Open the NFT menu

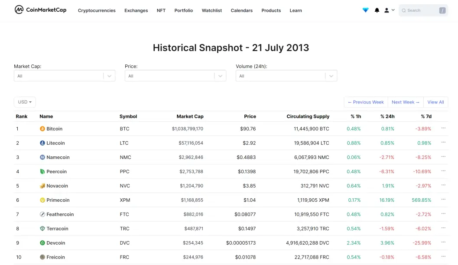[161, 10]
